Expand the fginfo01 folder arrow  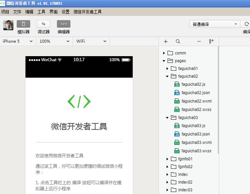click(x=167, y=159)
